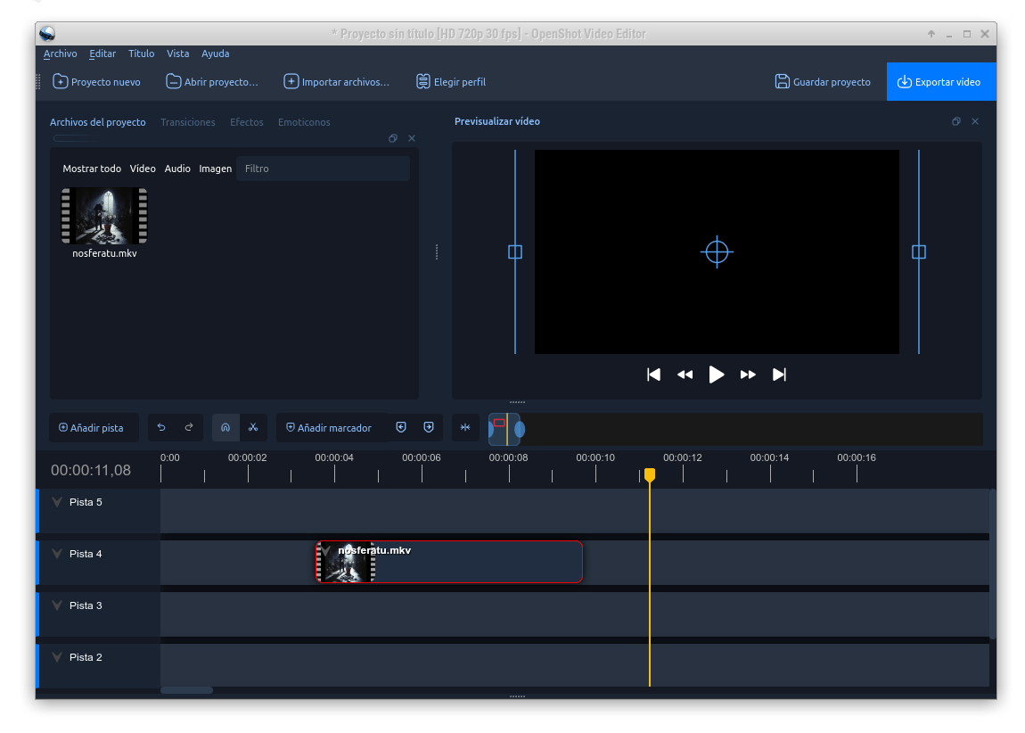Screen dimensions: 1025x733
Task: Collapse the Pista 4 track header arrow
Action: (x=57, y=554)
